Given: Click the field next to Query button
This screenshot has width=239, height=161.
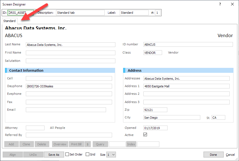Looking at the screenshot, I should coord(117,144).
